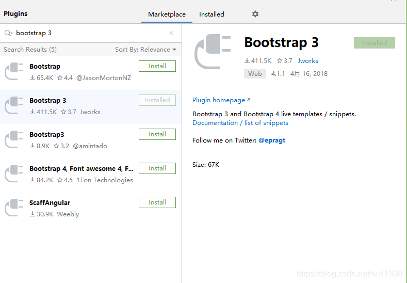This screenshot has width=407, height=283.
Task: Open the plugins settings gear
Action: pos(255,14)
